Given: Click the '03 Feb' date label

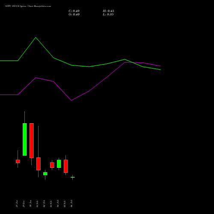Looking at the screenshot, I should [51, 204].
